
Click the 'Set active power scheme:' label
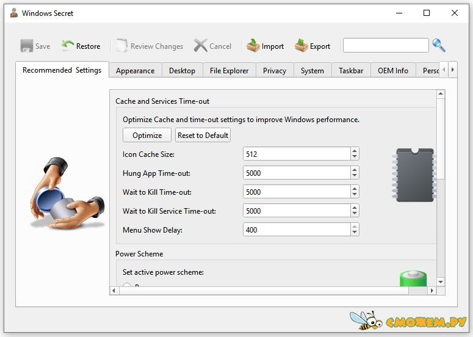[x=163, y=272]
